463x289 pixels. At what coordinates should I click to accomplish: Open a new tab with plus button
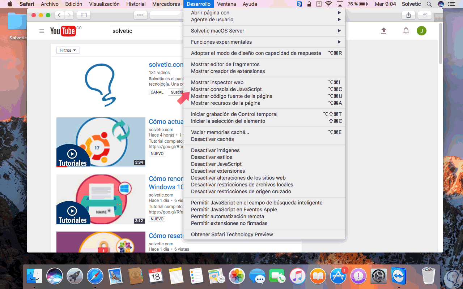point(439,18)
